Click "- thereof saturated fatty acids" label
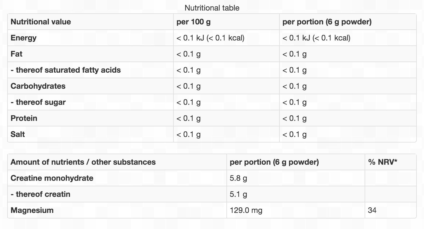 tap(65, 70)
